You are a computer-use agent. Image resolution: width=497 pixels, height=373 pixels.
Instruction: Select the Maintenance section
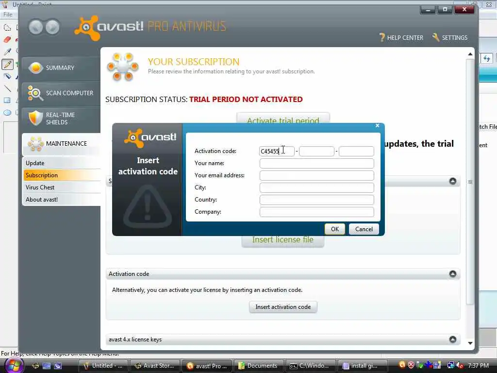coord(62,144)
